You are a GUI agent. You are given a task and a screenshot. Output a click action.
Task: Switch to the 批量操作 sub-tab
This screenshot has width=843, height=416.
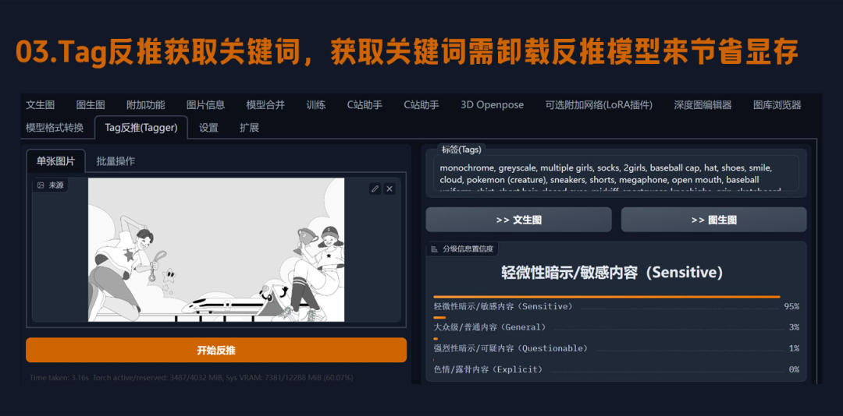(116, 160)
